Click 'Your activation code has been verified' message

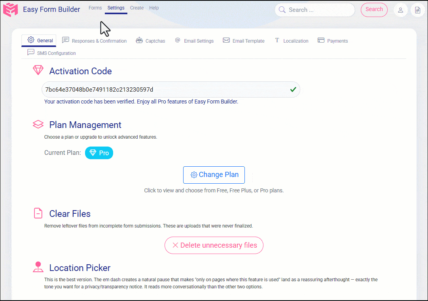pyautogui.click(x=141, y=102)
